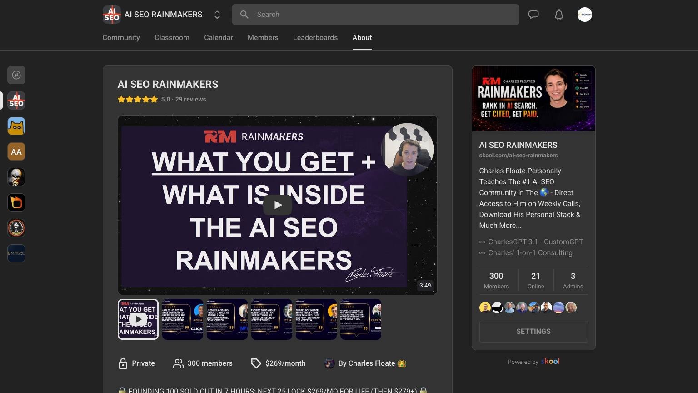Open the notifications bell

coord(559,15)
